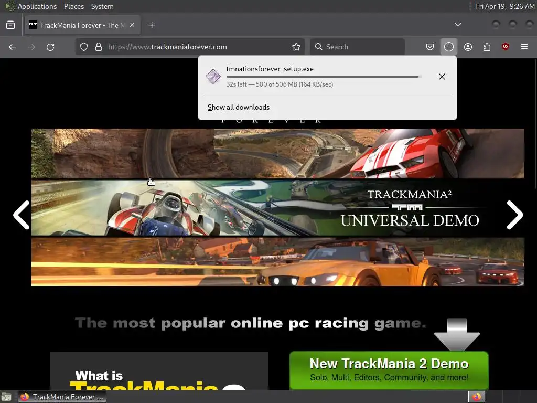The height and width of the screenshot is (403, 537).
Task: Click the red muscle car banner
Action: (278, 153)
